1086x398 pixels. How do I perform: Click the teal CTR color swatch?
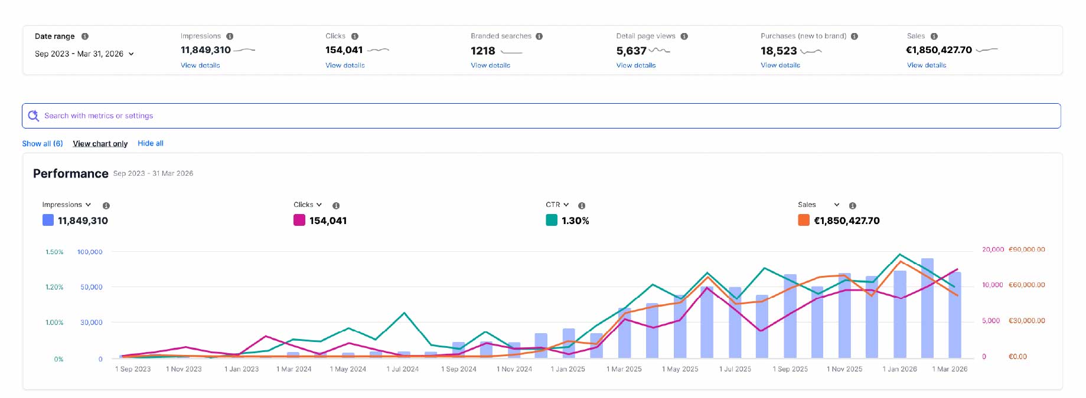click(552, 220)
